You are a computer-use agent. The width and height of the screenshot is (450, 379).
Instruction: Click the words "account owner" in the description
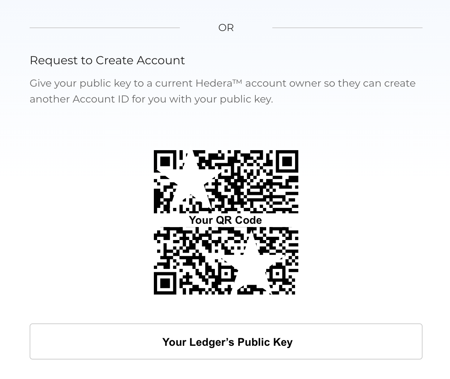283,83
